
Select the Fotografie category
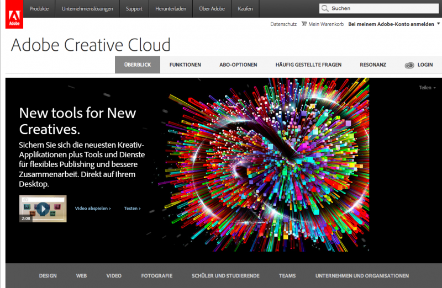click(157, 276)
